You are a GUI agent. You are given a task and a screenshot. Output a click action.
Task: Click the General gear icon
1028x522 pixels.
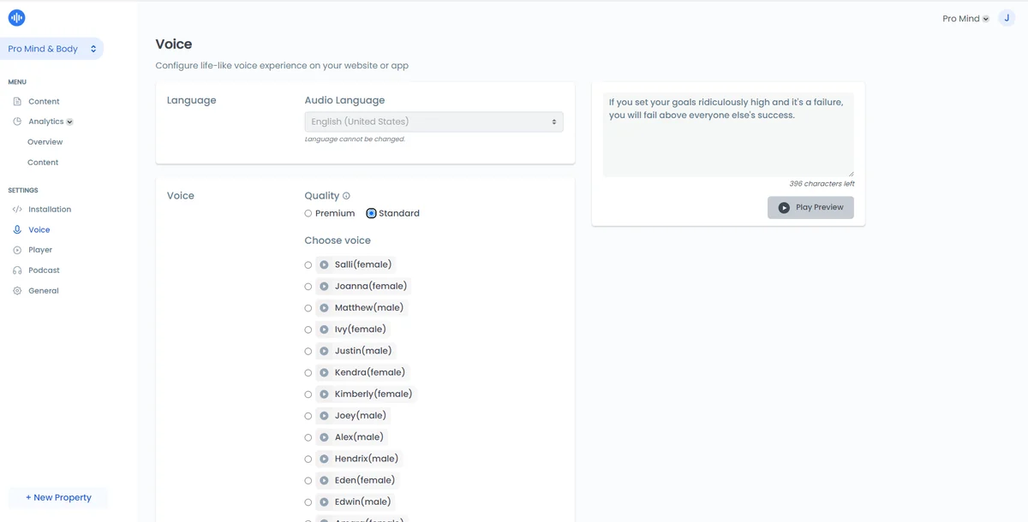(x=17, y=291)
